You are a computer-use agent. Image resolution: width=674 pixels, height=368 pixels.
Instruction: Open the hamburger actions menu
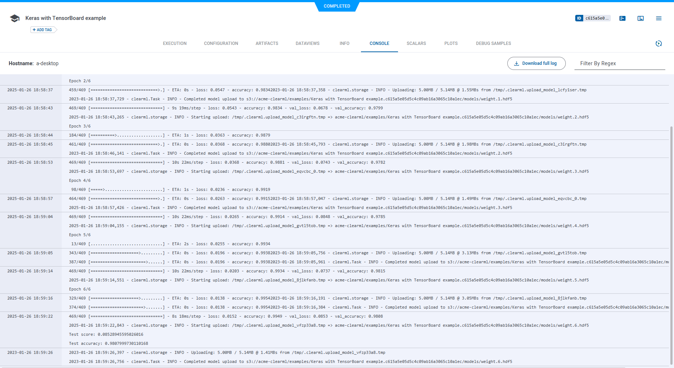[x=659, y=18]
